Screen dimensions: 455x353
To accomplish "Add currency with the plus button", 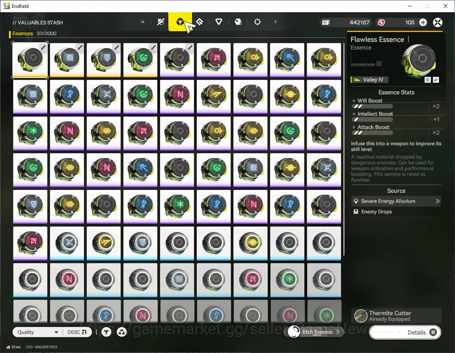I will click(423, 22).
